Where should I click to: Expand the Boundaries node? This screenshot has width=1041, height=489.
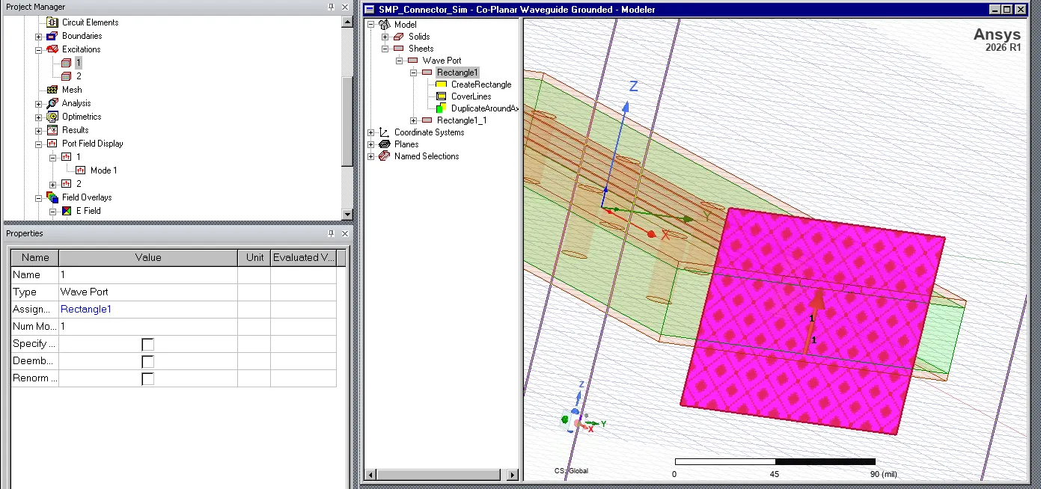point(39,36)
